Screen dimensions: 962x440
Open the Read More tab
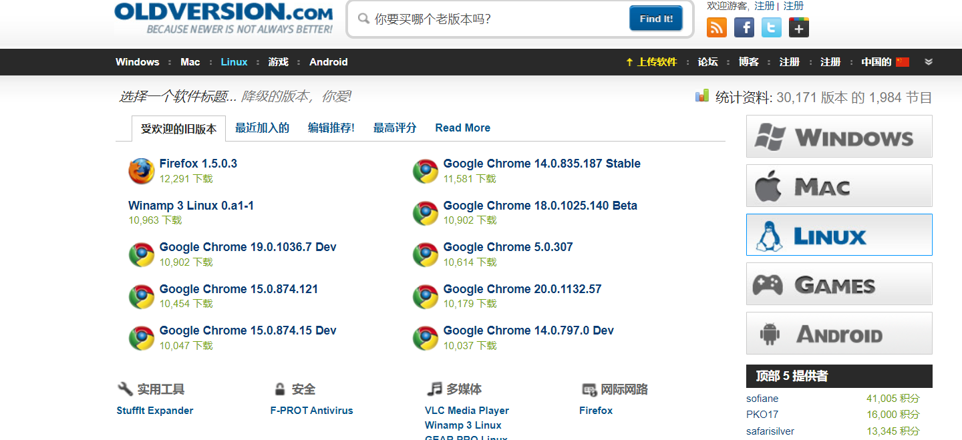[463, 128]
